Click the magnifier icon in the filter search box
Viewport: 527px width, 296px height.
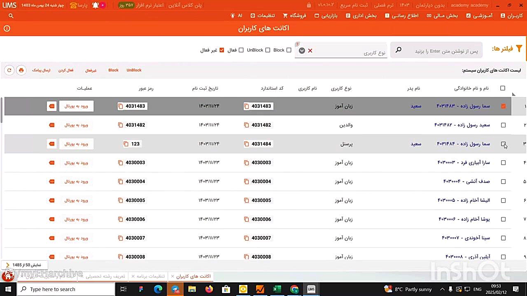pyautogui.click(x=399, y=50)
